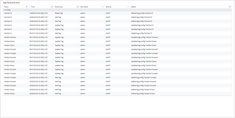Click "Added tag config 'Monitor=3'" details
Image resolution: width=235 pixels, height=118 pixels.
[142, 17]
